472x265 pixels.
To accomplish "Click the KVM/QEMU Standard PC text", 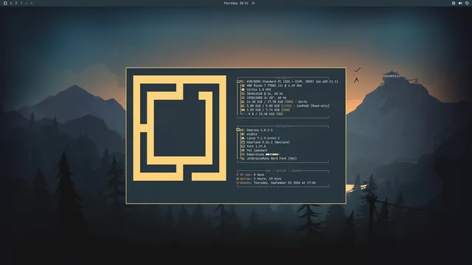I will coord(292,82).
